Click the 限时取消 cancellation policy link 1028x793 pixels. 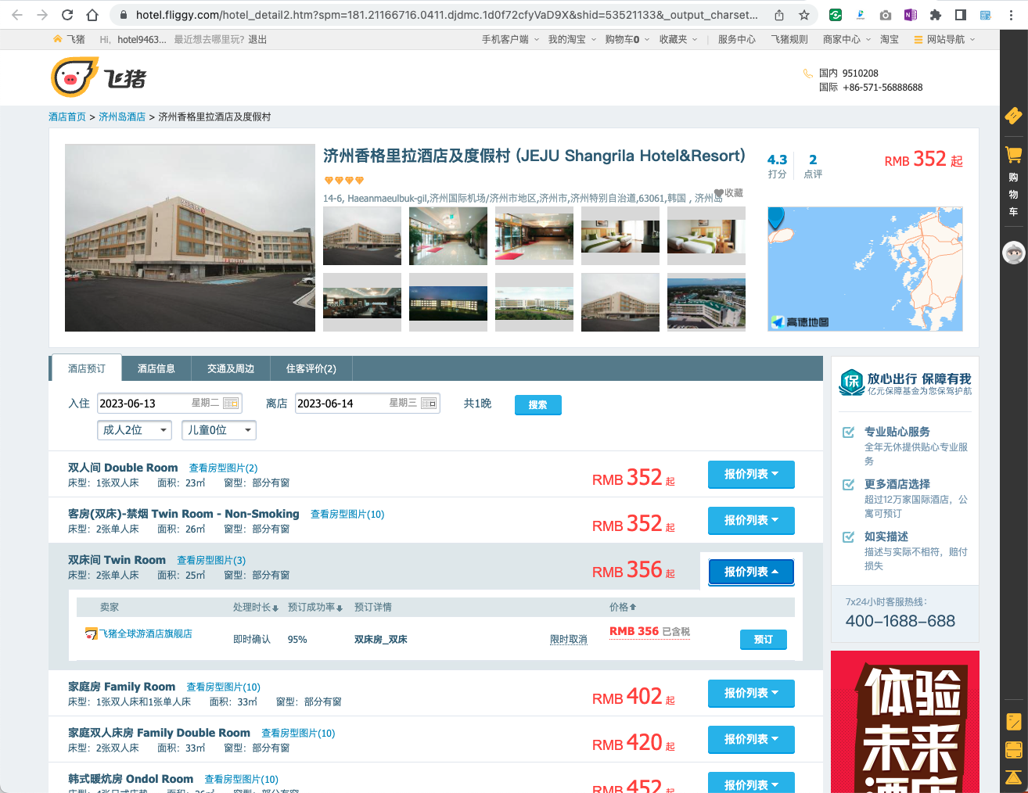pyautogui.click(x=569, y=639)
